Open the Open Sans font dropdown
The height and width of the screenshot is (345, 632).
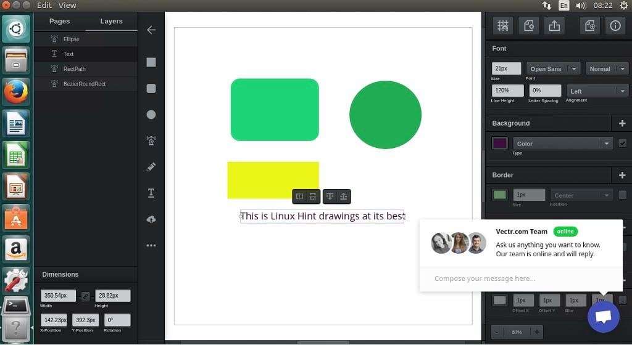(553, 69)
